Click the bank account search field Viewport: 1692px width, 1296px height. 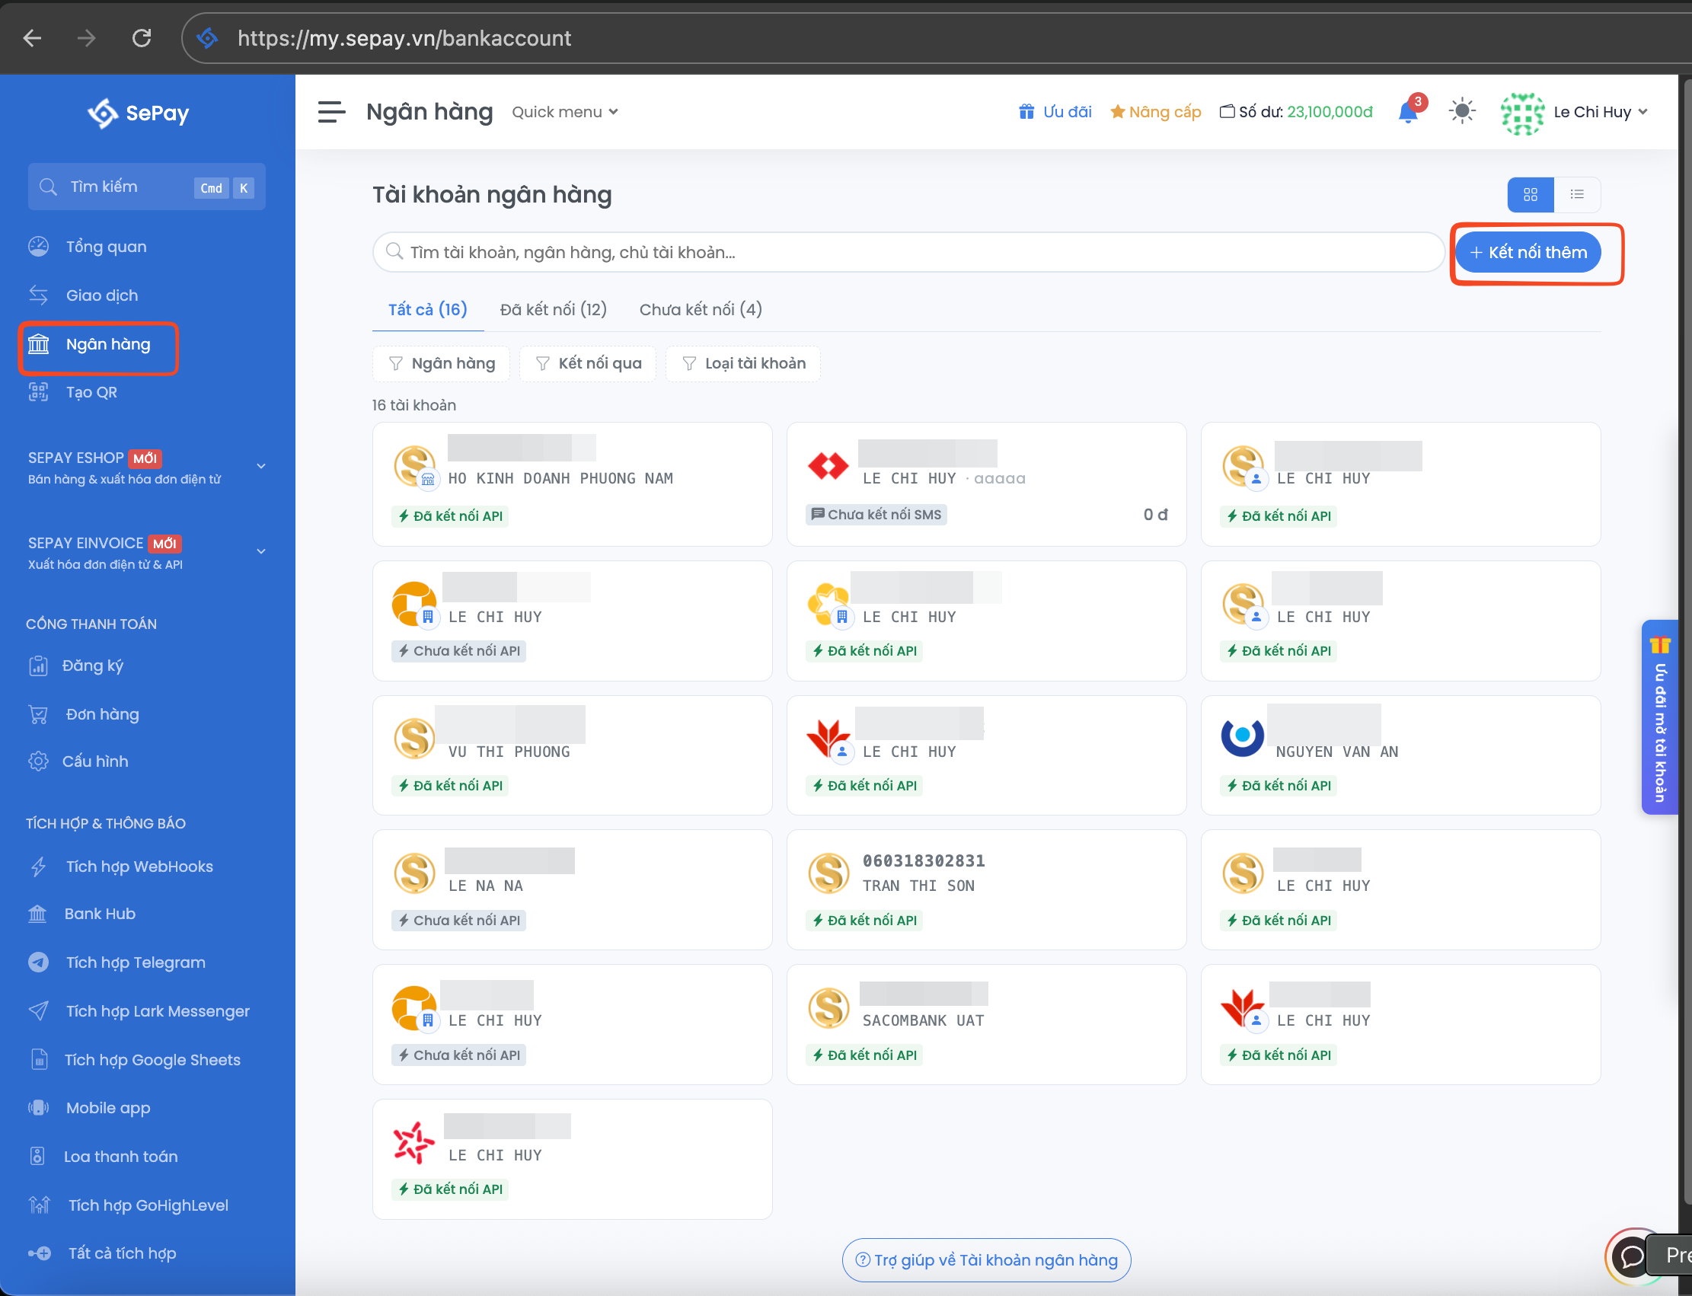(908, 253)
